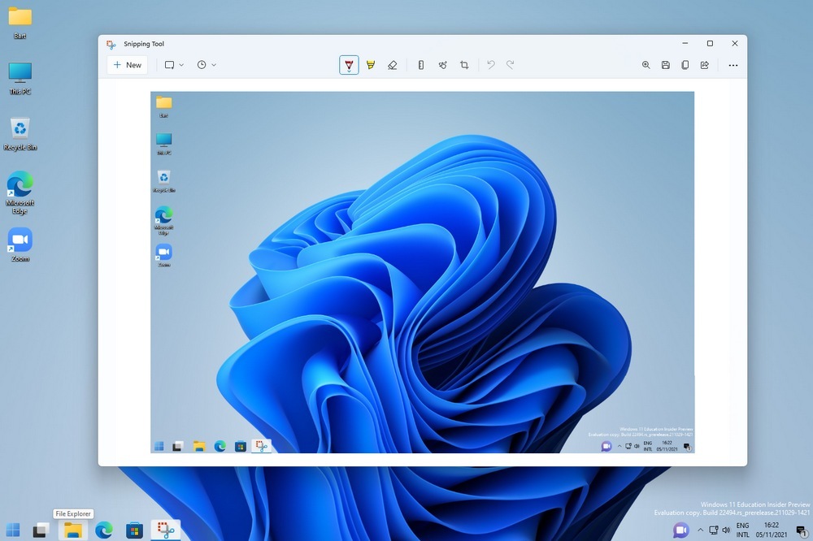Toggle the Ruler tool

(420, 65)
